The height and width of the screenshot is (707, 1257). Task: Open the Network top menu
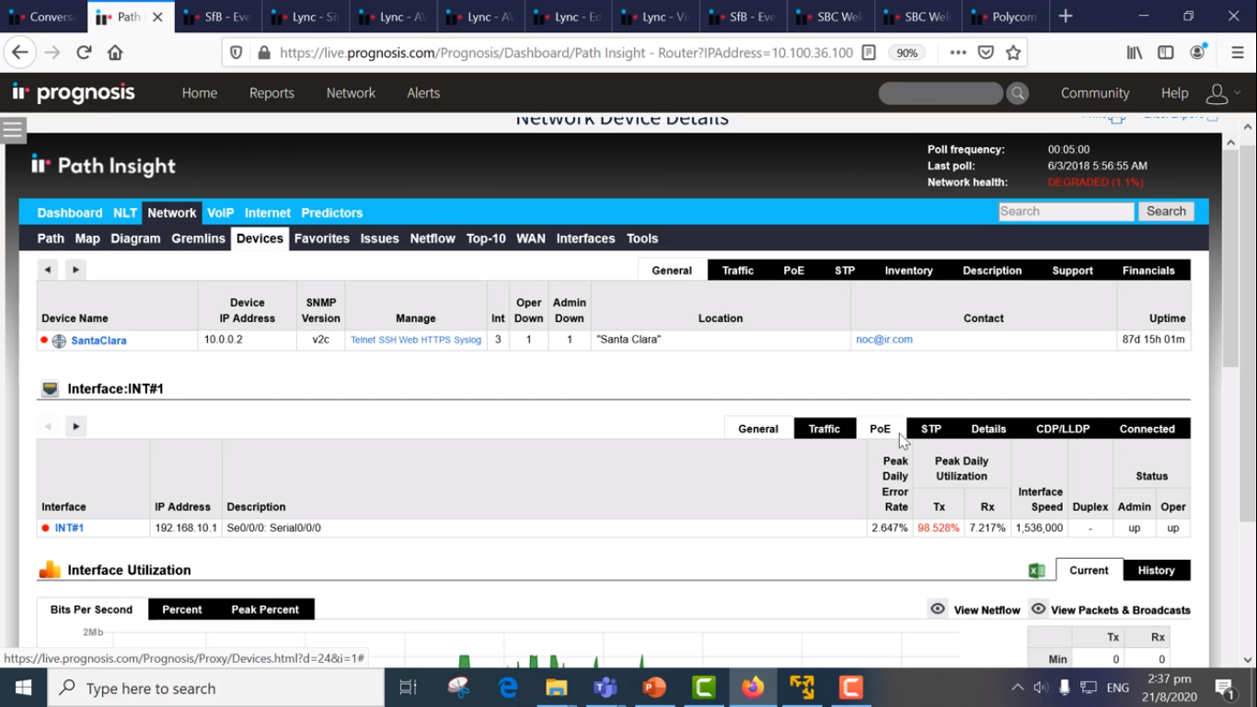click(351, 93)
